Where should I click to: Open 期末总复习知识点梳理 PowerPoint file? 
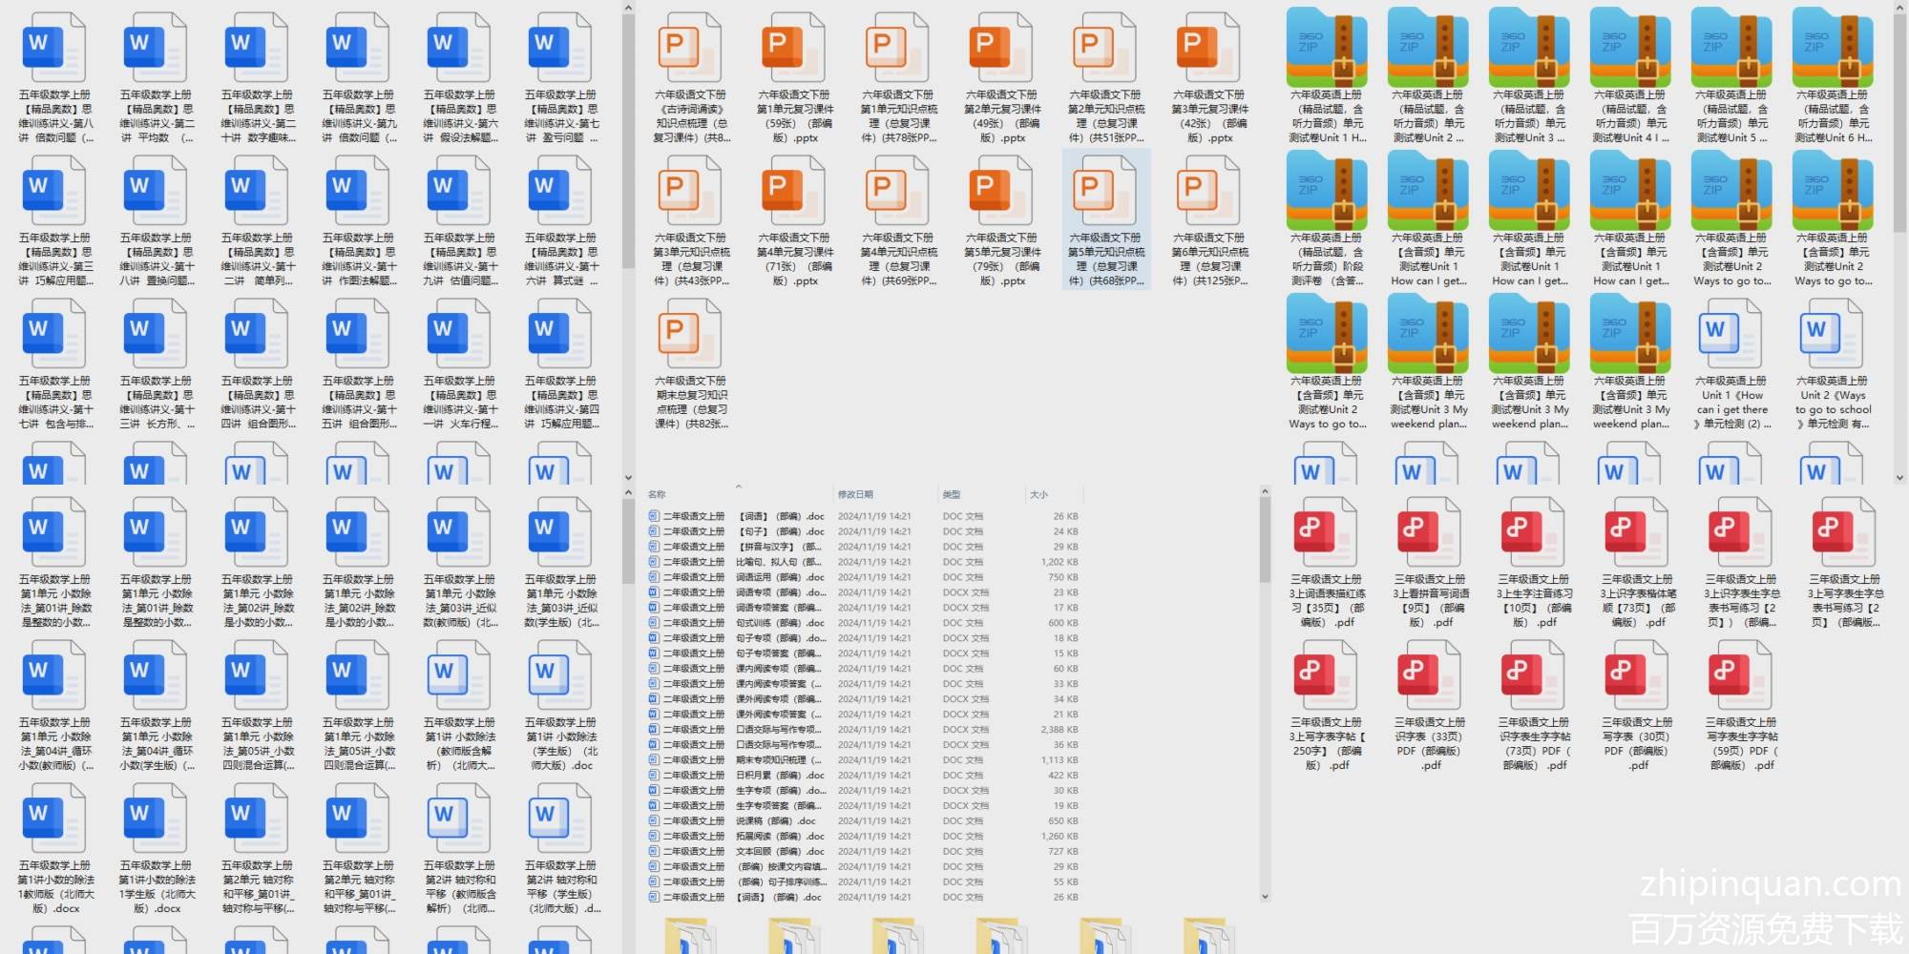click(690, 336)
